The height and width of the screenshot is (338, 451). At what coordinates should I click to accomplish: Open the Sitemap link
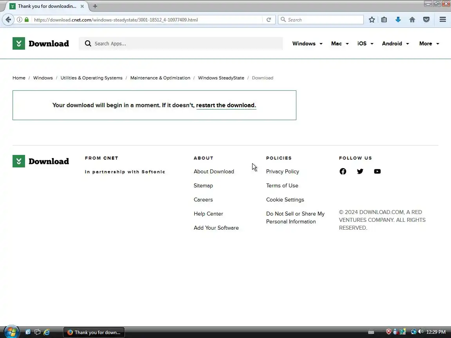click(203, 185)
